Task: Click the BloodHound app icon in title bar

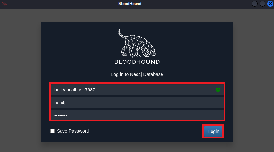Action: tap(5, 4)
